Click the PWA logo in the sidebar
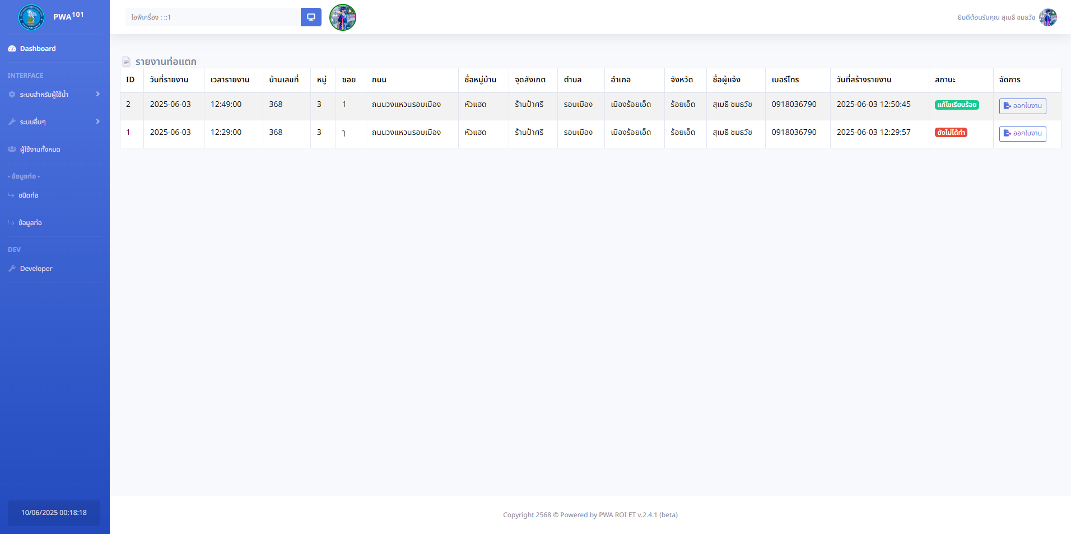The image size is (1071, 534). pyautogui.click(x=31, y=17)
